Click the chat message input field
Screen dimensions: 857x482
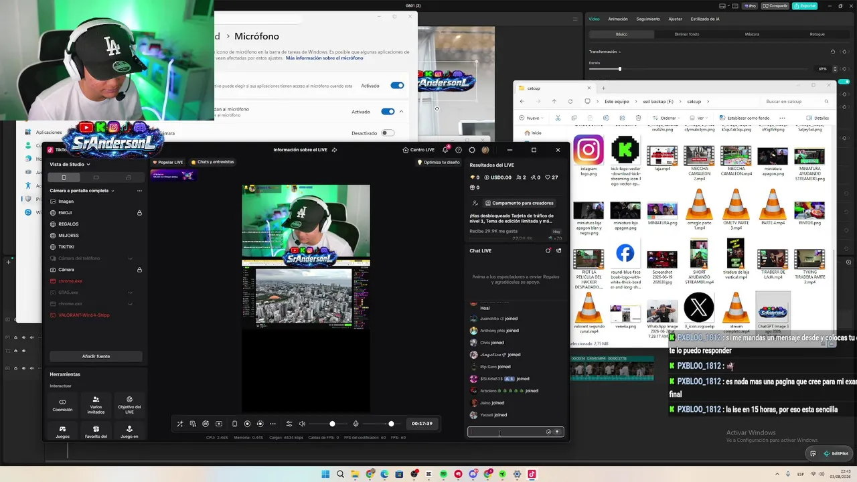tap(507, 432)
